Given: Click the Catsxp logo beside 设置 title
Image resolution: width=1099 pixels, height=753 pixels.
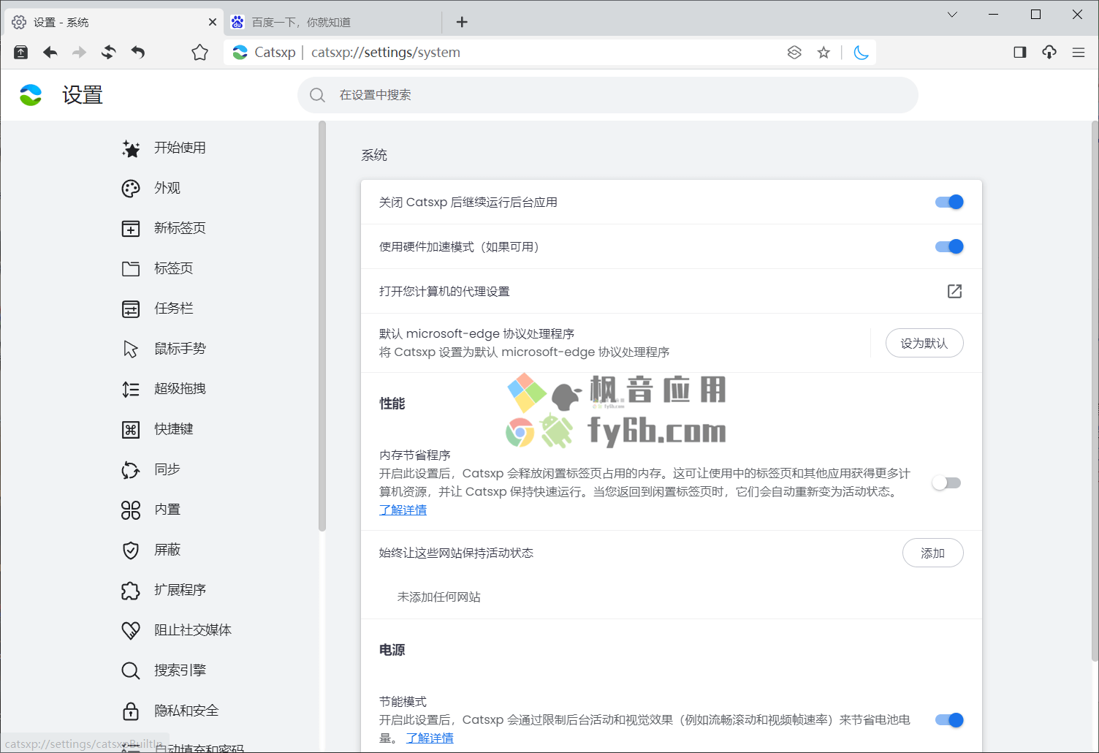Looking at the screenshot, I should [x=31, y=95].
